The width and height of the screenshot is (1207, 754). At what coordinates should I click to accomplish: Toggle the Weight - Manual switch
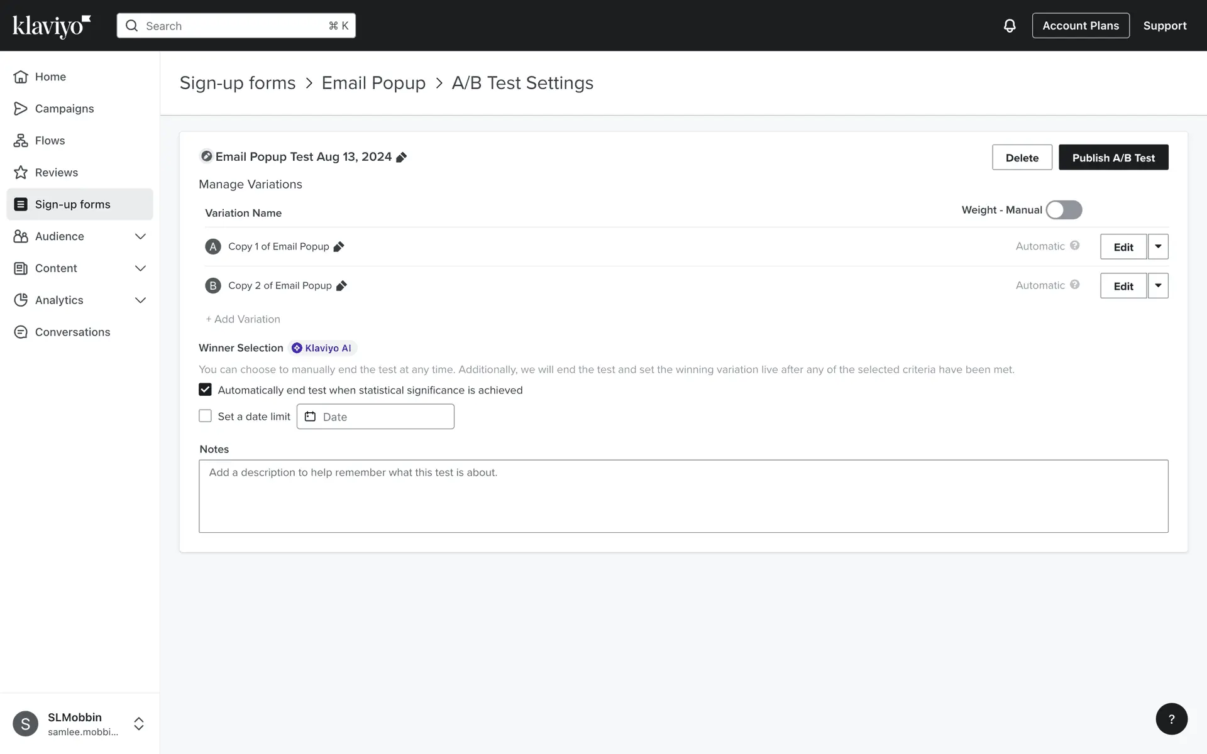1064,210
